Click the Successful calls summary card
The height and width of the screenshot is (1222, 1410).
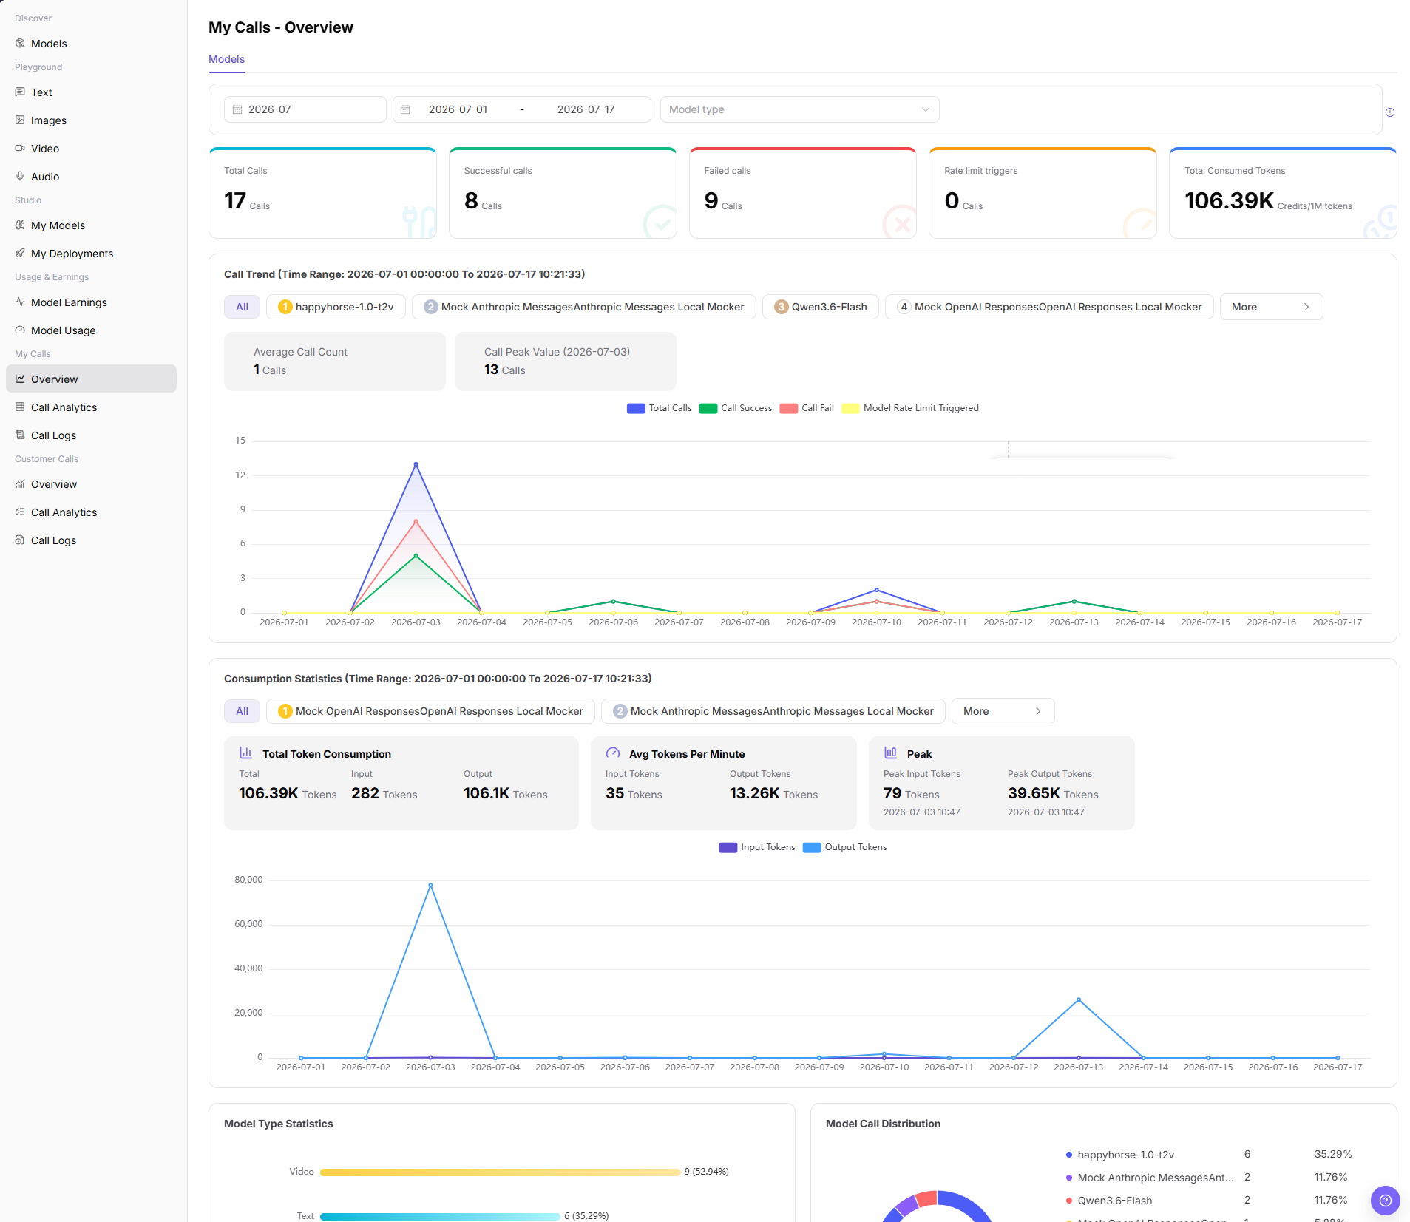[563, 193]
